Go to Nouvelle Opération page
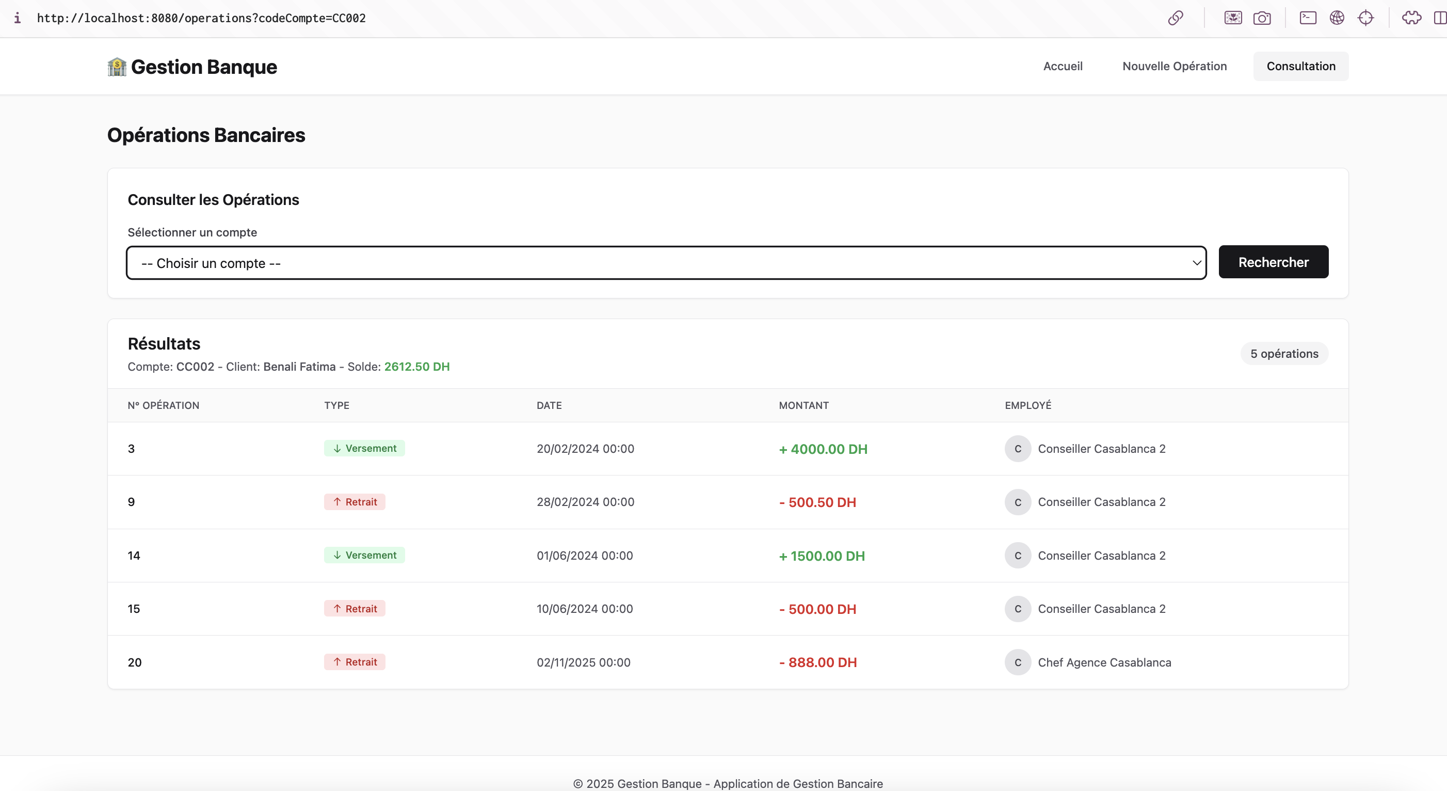 point(1174,66)
